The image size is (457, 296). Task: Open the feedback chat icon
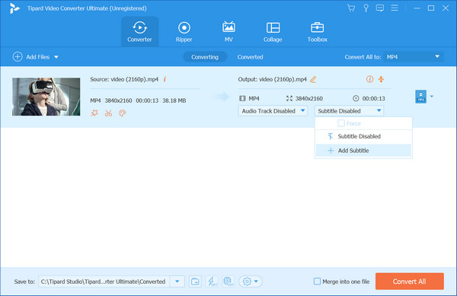pos(380,8)
